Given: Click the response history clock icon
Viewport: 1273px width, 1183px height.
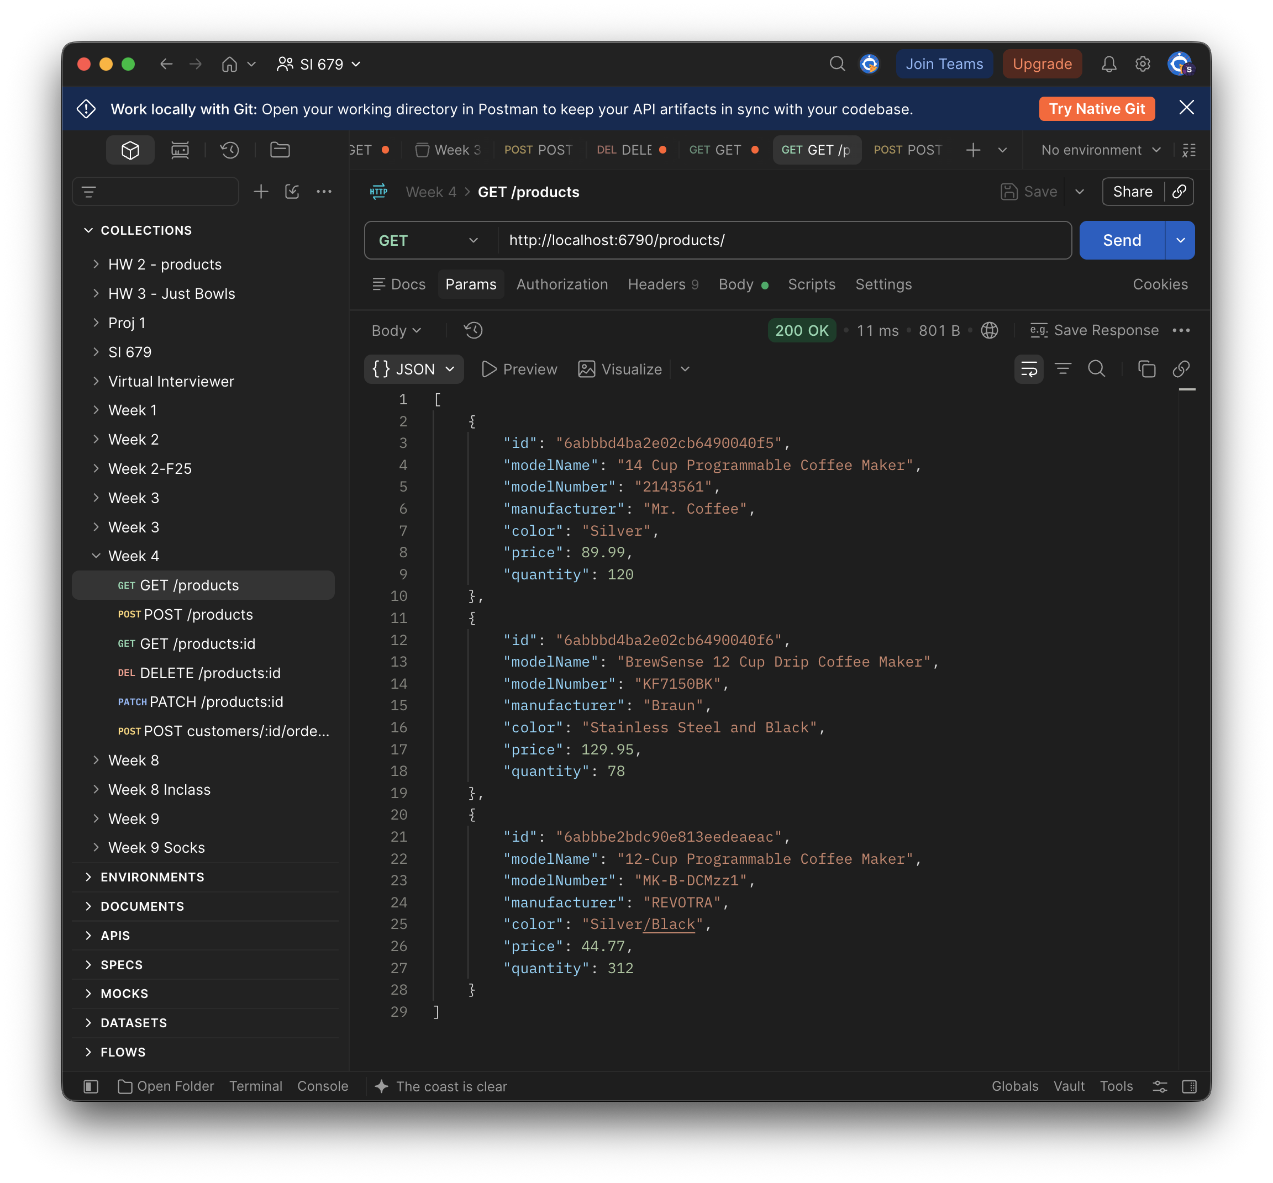Looking at the screenshot, I should pos(473,330).
